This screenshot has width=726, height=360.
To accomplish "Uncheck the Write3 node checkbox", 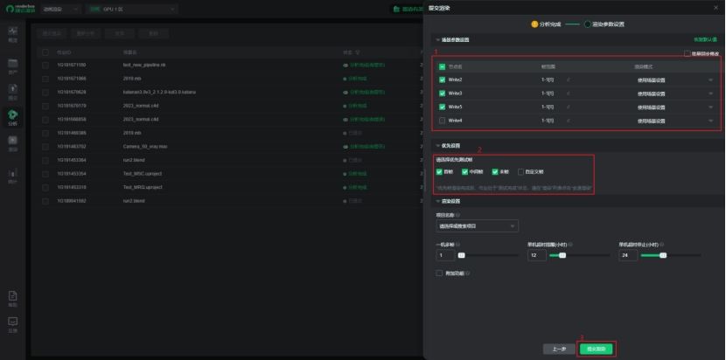I will coord(443,93).
